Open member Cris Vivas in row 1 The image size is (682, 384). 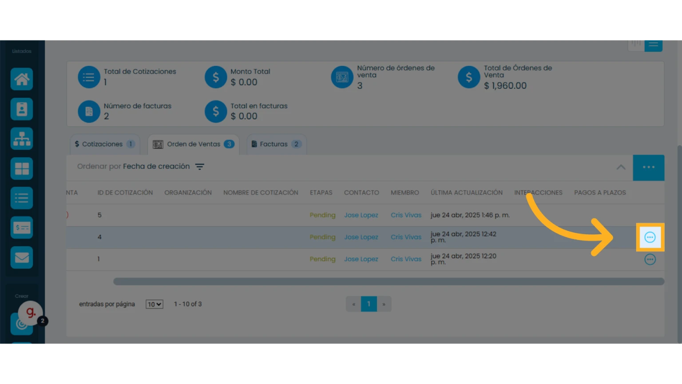(406, 259)
